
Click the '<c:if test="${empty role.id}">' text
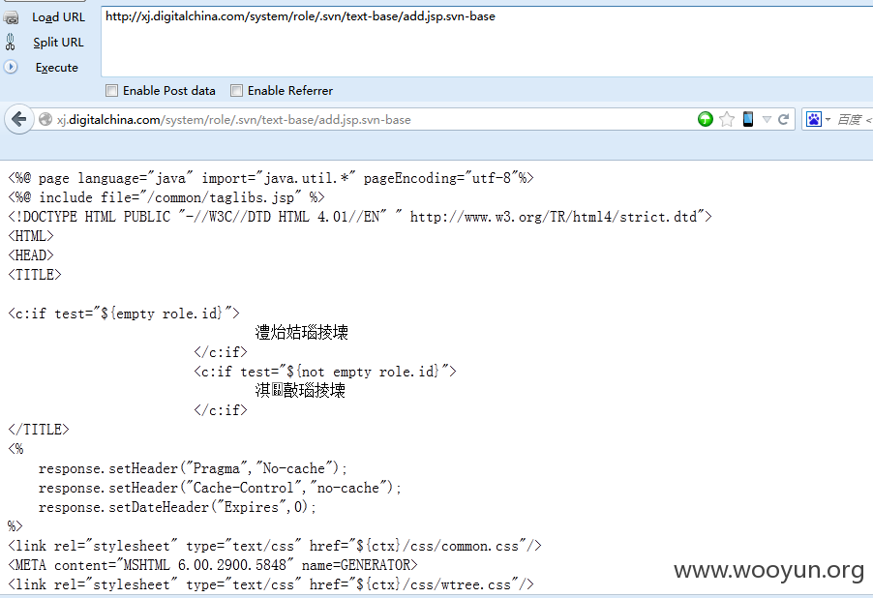124,314
